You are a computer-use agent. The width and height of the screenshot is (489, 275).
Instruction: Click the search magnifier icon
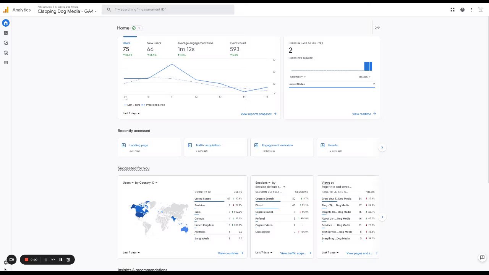tap(109, 10)
